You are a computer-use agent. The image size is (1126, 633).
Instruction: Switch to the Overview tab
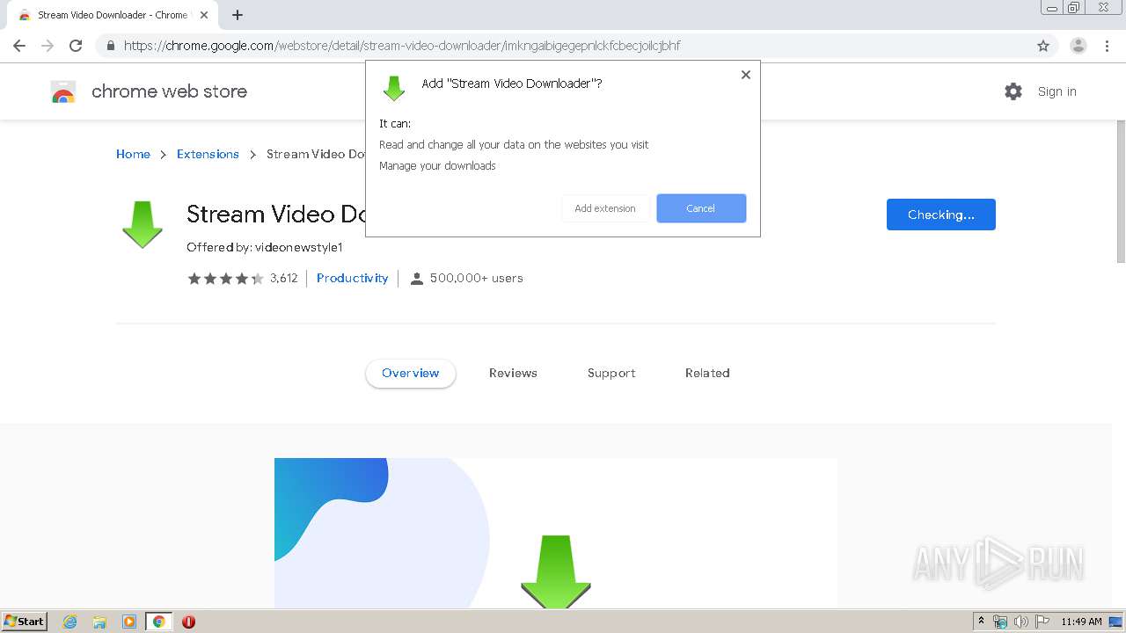(x=411, y=373)
